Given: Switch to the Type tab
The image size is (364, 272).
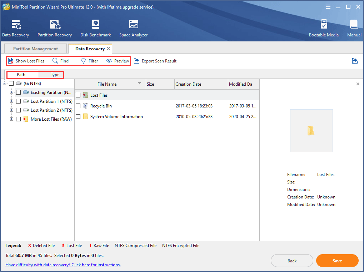Looking at the screenshot, I should pos(55,75).
